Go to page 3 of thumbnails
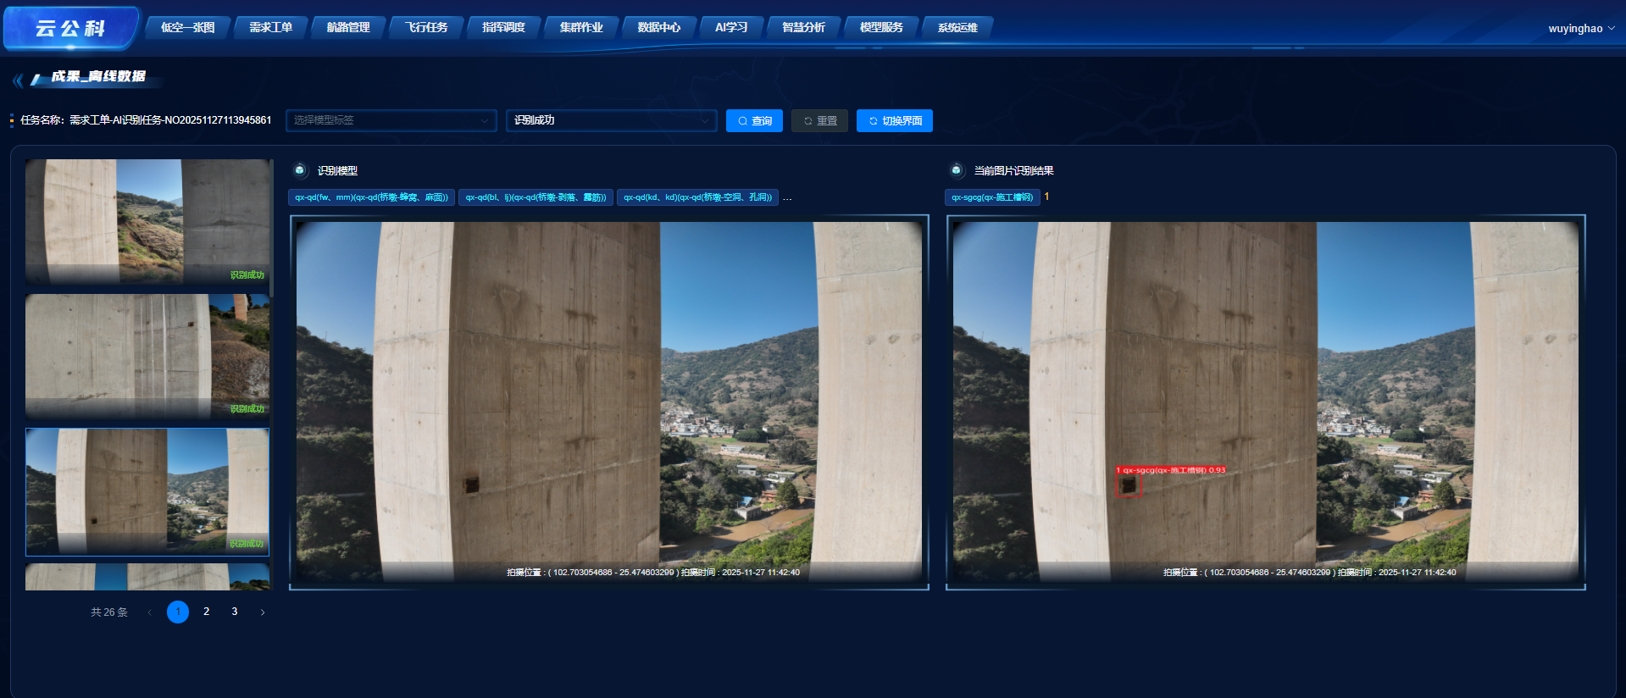The height and width of the screenshot is (698, 1626). click(235, 612)
